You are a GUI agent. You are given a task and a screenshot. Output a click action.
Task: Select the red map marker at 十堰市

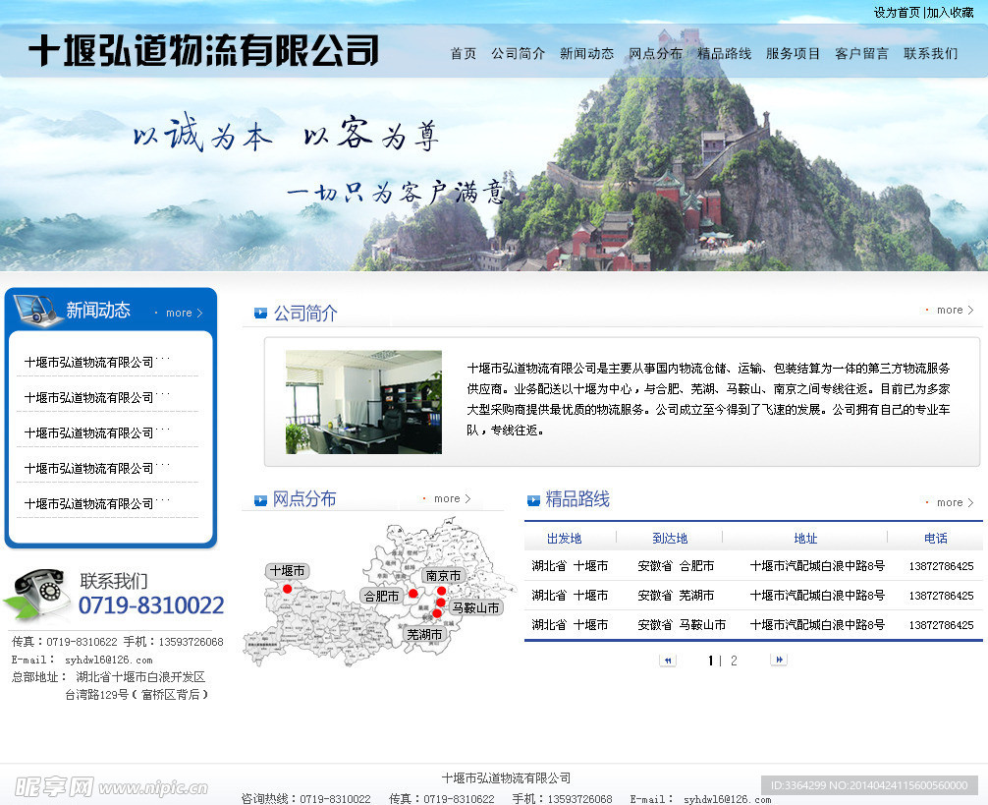pos(287,588)
